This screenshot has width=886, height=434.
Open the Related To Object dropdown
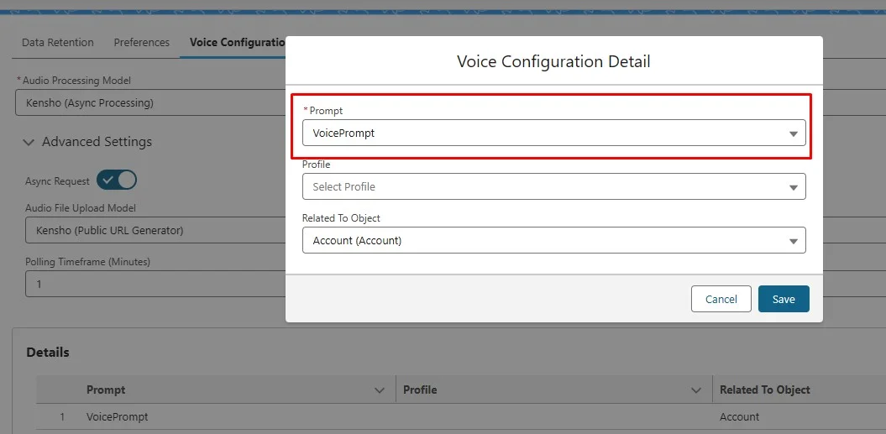[x=553, y=241]
